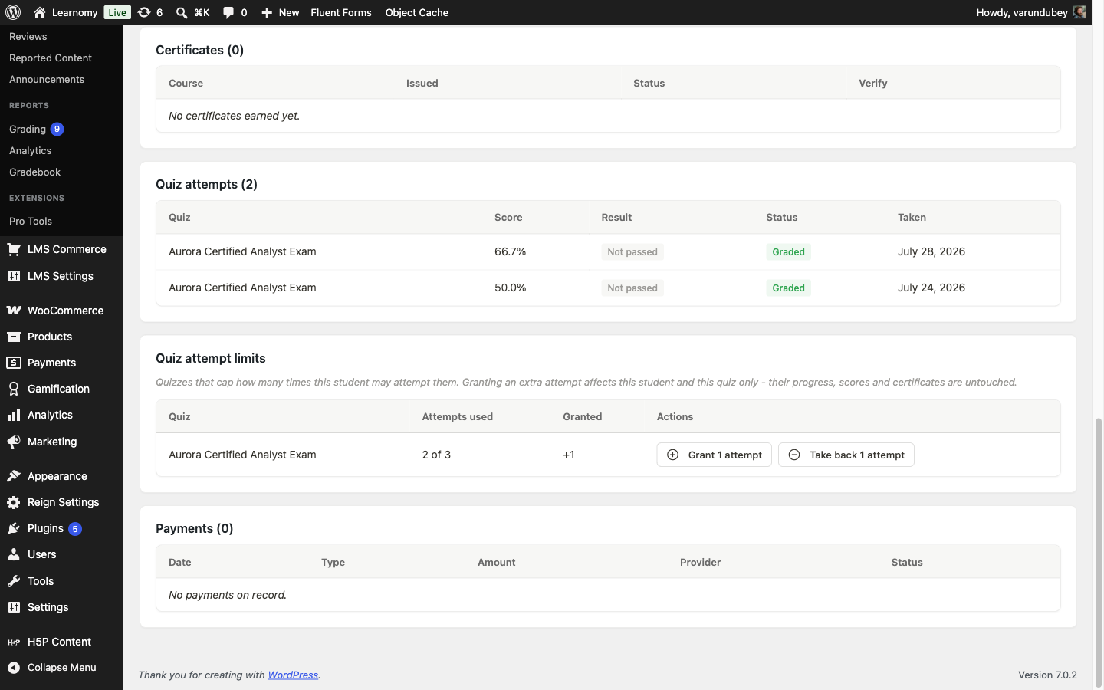This screenshot has width=1104, height=690.
Task: Click the Live status badge
Action: coord(117,12)
